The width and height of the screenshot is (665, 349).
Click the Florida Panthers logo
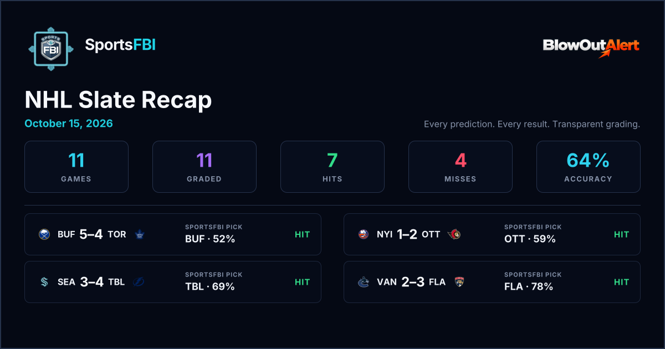coord(459,282)
